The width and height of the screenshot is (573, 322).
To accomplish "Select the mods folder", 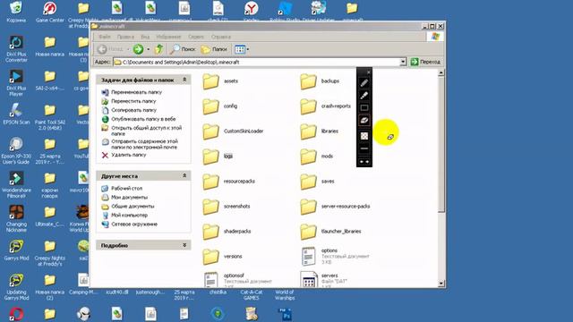I will 316,157.
